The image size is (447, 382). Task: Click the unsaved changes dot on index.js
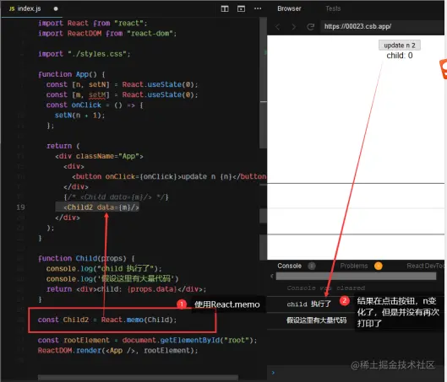pyautogui.click(x=56, y=8)
